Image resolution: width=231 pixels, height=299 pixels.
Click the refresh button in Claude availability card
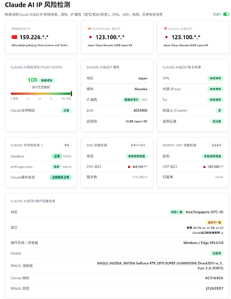coord(67,145)
